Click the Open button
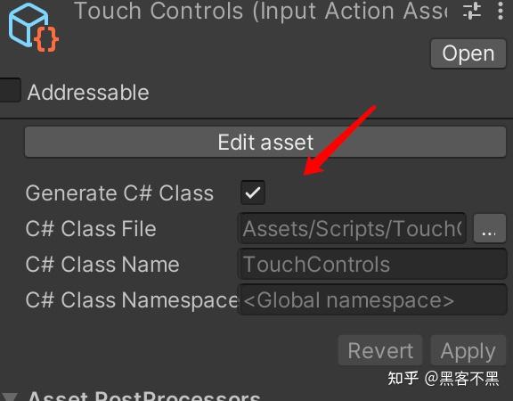Image resolution: width=513 pixels, height=401 pixels. tap(468, 53)
